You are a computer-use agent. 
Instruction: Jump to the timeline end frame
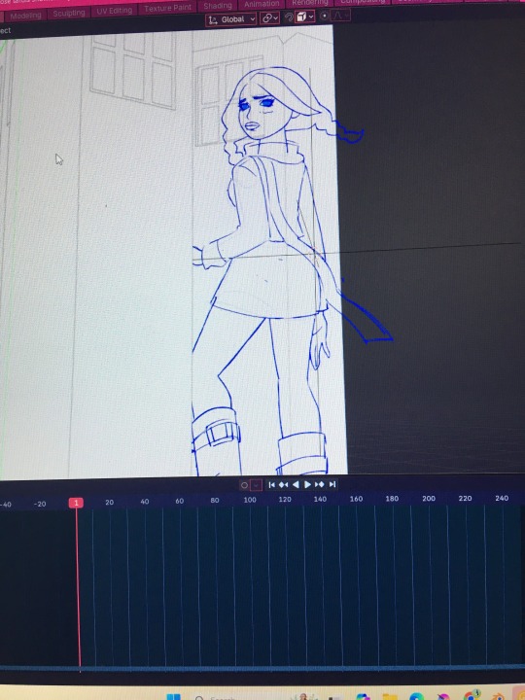[x=332, y=484]
